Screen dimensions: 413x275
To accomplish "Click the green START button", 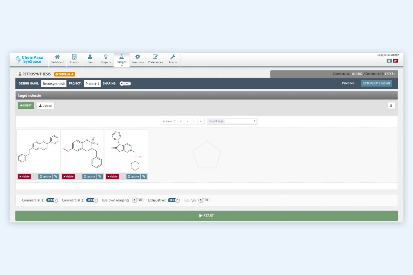I will [206, 216].
